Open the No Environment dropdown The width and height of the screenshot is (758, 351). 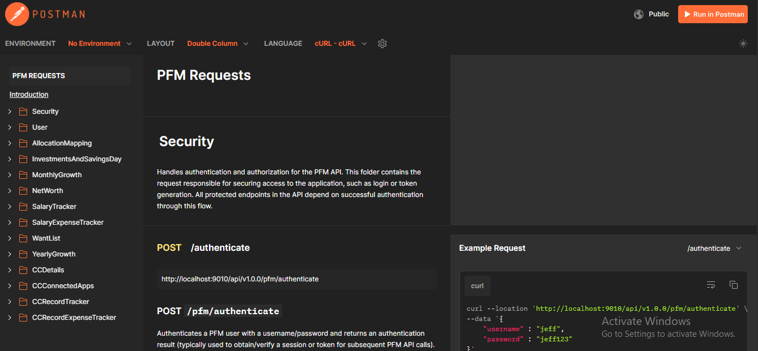(x=100, y=44)
